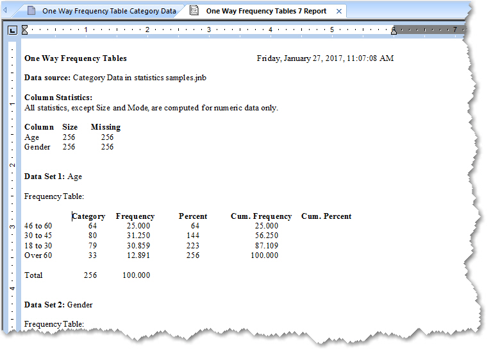Close the One Way Frequency Tables 7 Report tab
This screenshot has width=491, height=353.
coord(339,11)
